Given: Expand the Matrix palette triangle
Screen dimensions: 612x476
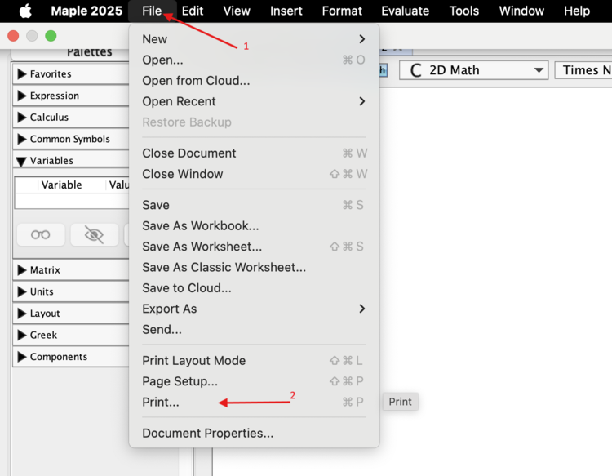Looking at the screenshot, I should pos(23,270).
